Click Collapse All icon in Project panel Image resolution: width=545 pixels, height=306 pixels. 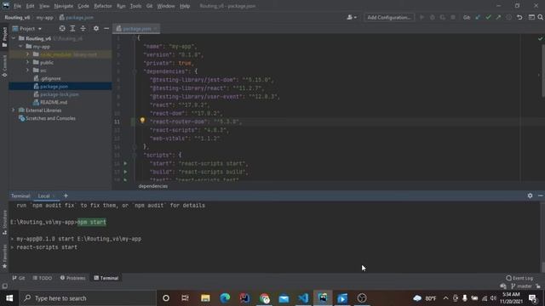click(83, 28)
